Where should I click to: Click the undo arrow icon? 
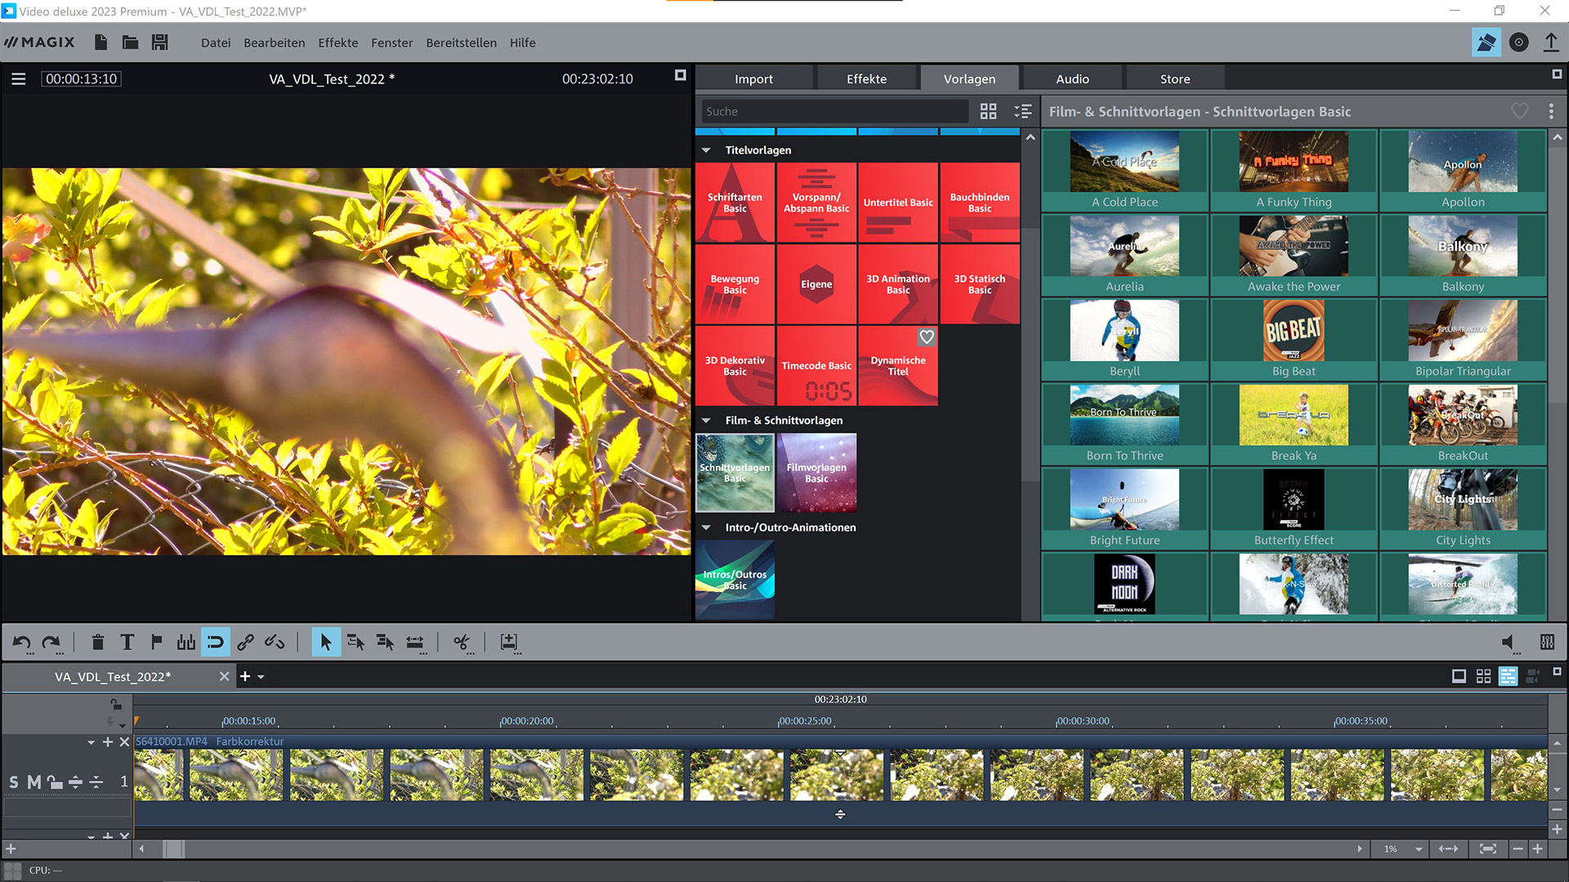pyautogui.click(x=21, y=643)
